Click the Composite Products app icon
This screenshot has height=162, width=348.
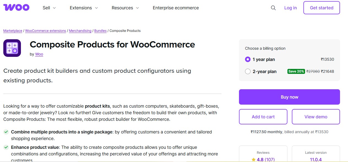click(x=12, y=48)
